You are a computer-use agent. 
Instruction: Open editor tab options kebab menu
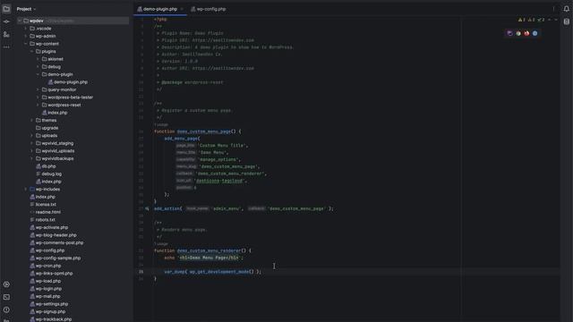[x=553, y=9]
